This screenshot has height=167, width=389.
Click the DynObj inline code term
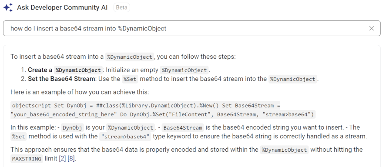tap(72, 127)
